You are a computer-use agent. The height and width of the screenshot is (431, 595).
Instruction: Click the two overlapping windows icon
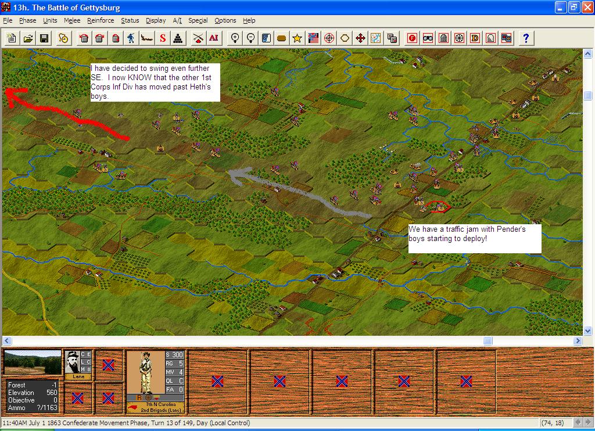[506, 38]
